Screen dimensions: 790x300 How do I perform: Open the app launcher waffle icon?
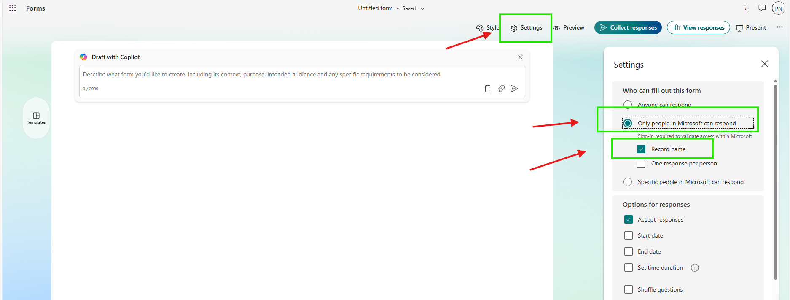click(12, 8)
